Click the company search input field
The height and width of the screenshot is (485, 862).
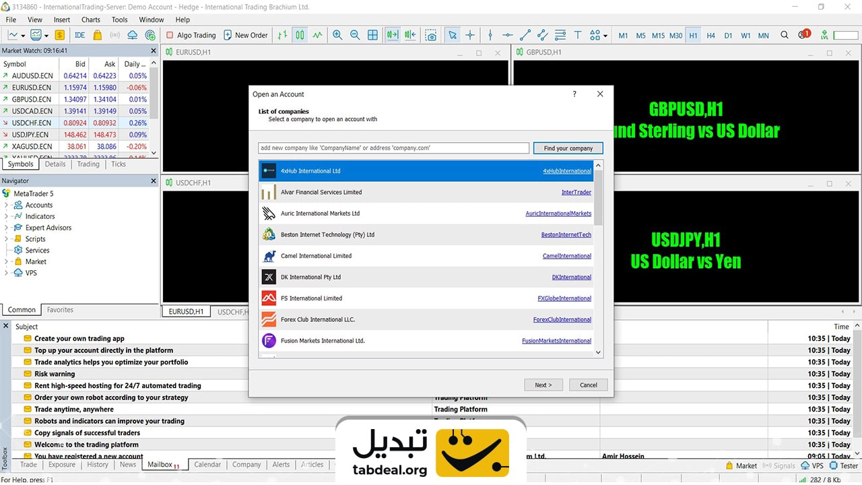point(393,148)
